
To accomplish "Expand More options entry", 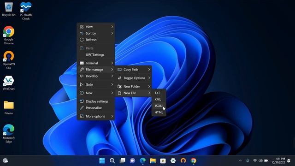I will (x=96, y=116).
